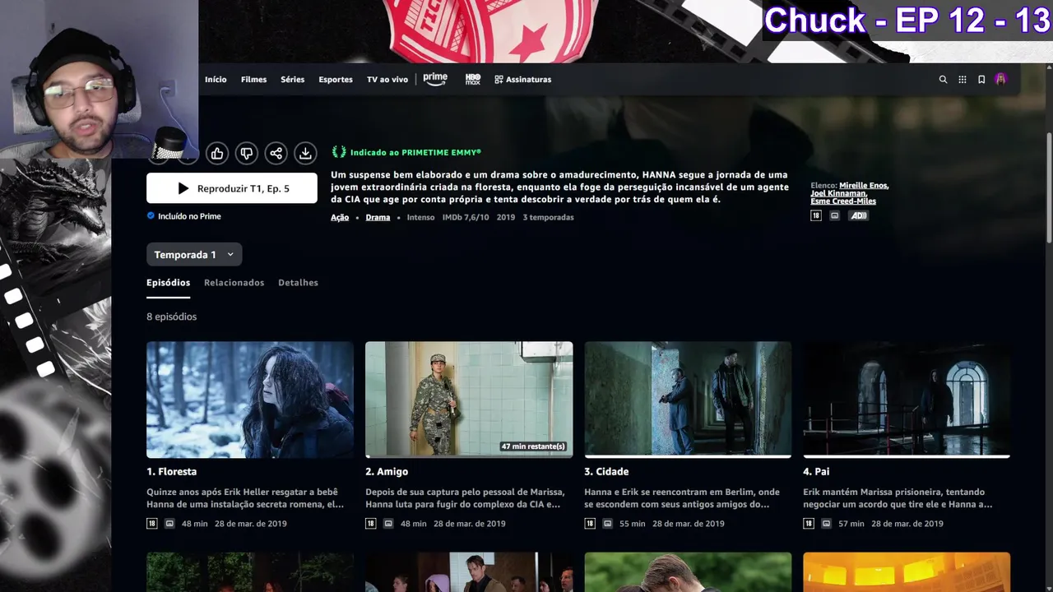This screenshot has width=1053, height=592.
Task: Click the Prime logo in navigation
Action: (x=435, y=79)
